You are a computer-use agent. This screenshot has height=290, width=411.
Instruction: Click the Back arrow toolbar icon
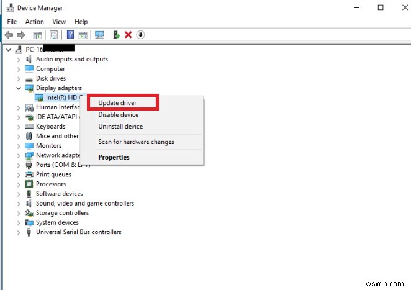click(9, 35)
